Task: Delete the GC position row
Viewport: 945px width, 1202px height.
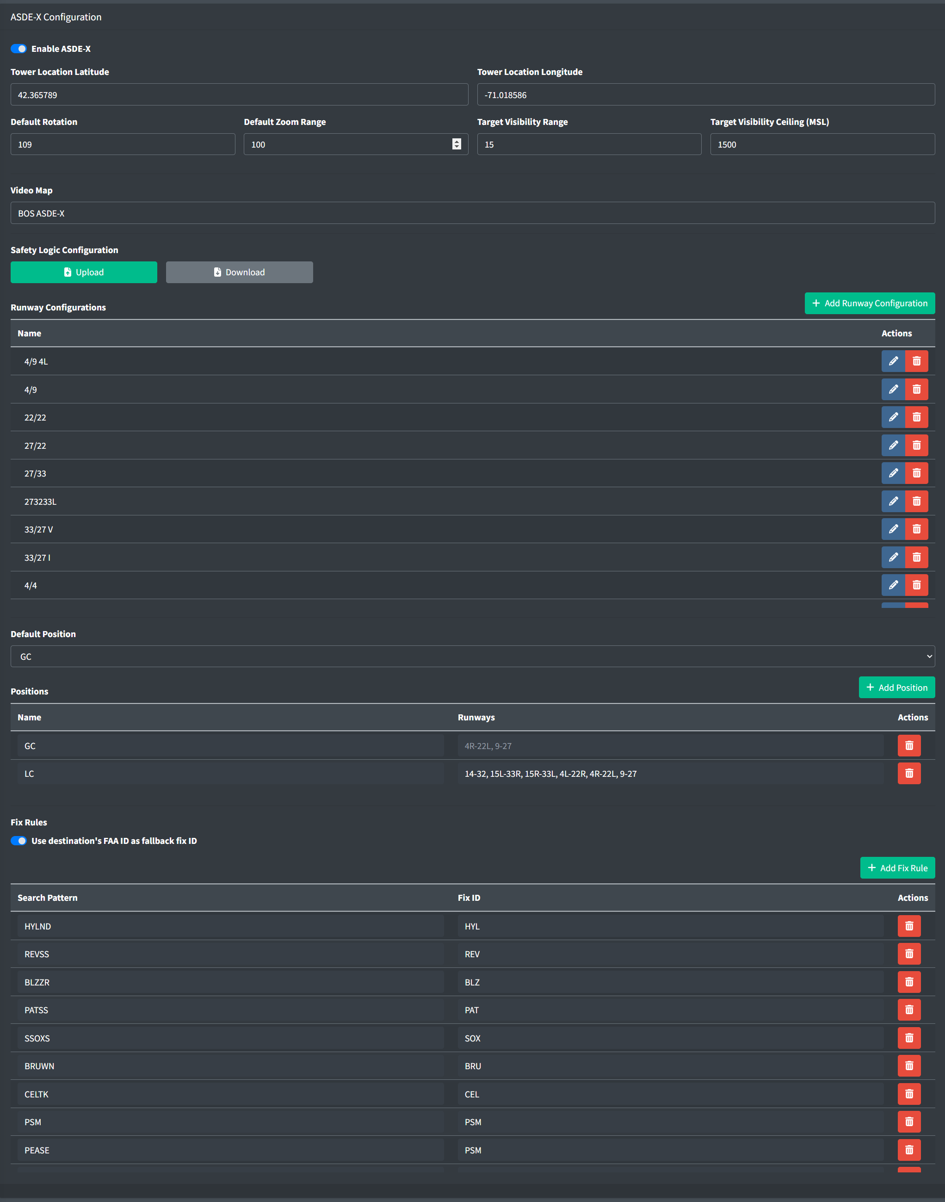Action: (909, 745)
